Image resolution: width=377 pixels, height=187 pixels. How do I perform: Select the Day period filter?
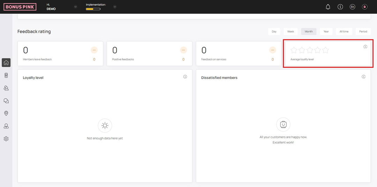pos(274,31)
